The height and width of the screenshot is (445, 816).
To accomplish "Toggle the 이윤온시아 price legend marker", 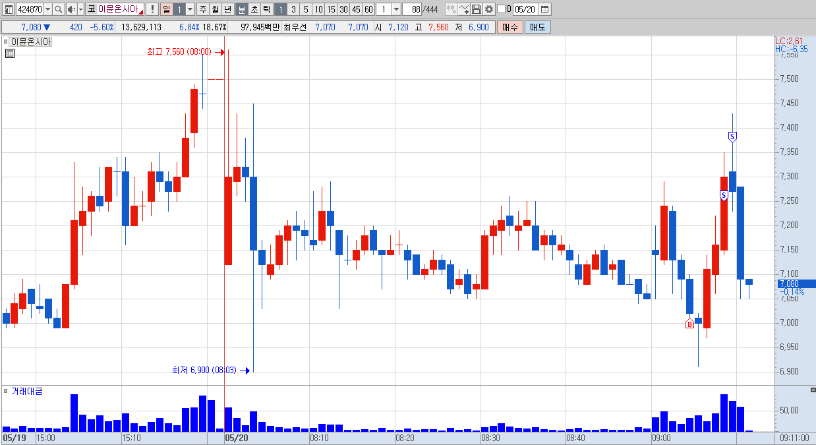I will (6, 42).
